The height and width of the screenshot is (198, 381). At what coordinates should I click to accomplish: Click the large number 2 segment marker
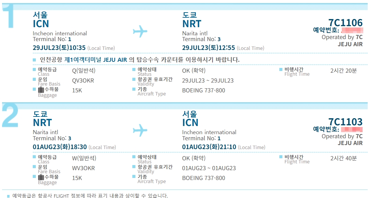coord(10,115)
